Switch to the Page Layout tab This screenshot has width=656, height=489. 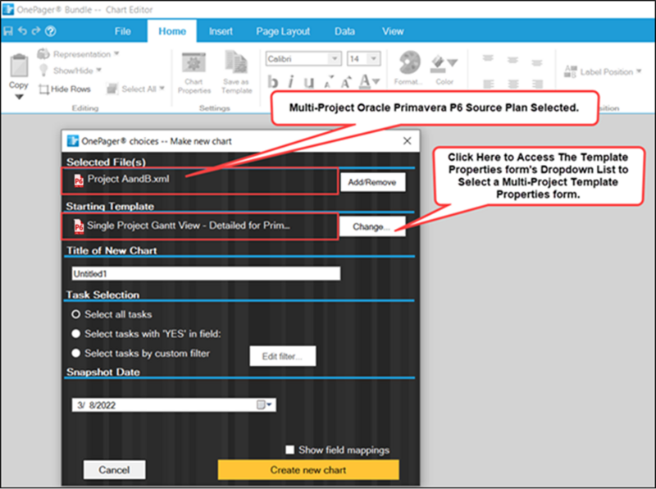coord(283,31)
